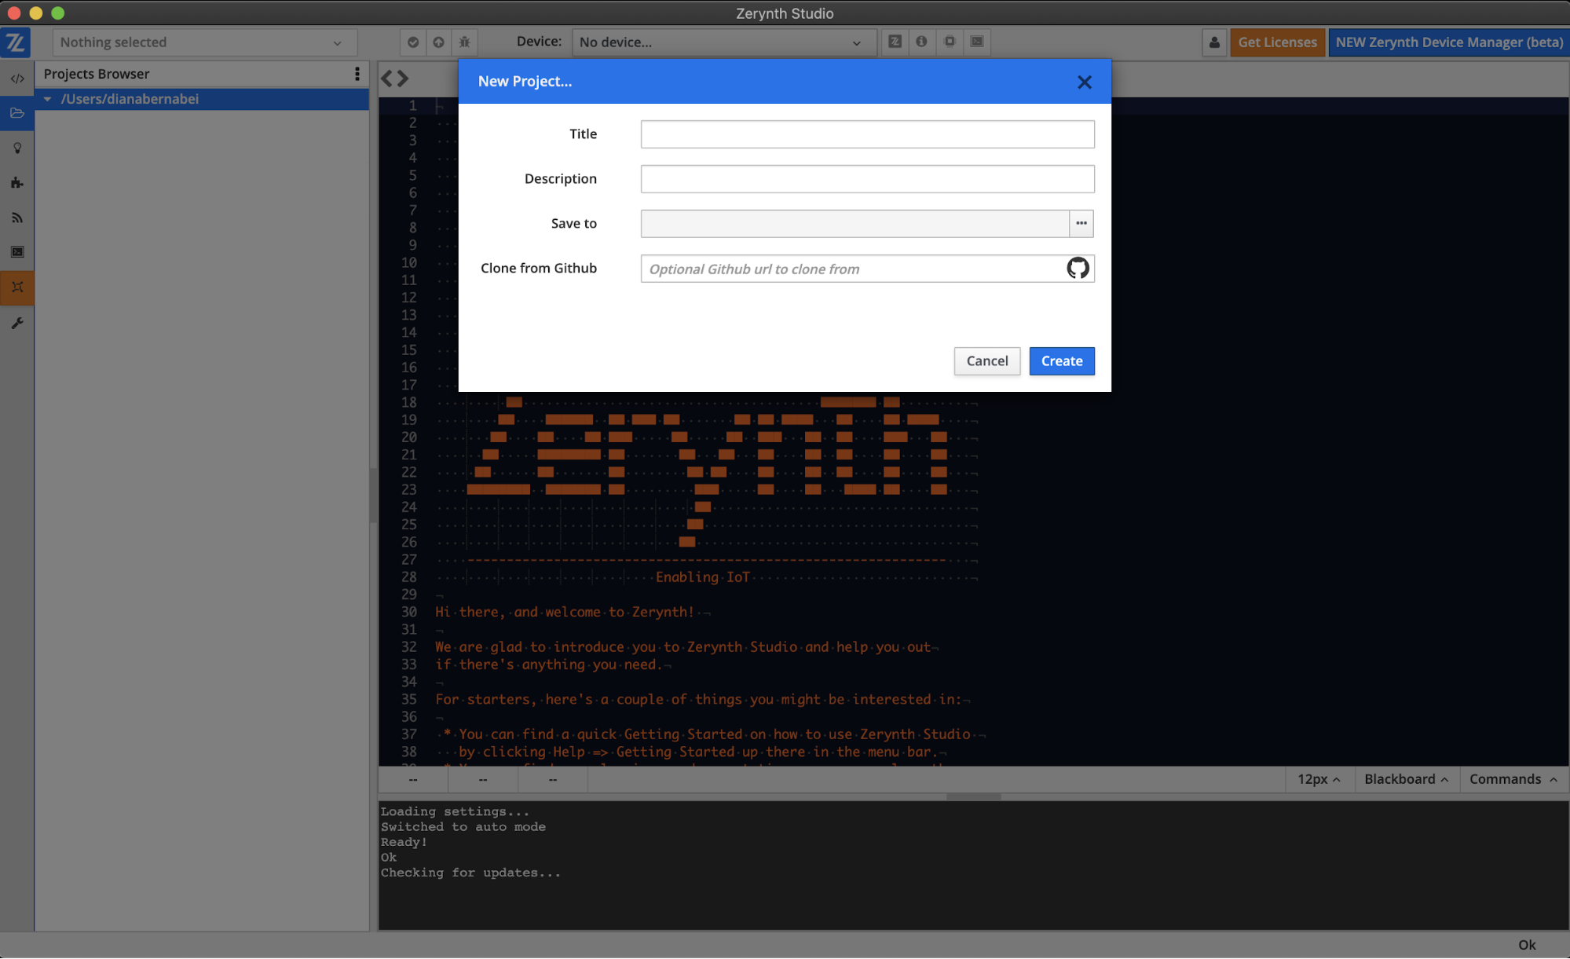
Task: Click the Cancel button
Action: 986,361
